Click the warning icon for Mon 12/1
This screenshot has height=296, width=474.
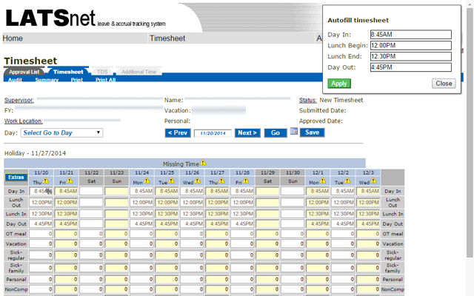pyautogui.click(x=323, y=181)
